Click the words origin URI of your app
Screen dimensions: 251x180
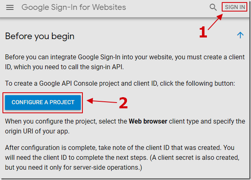point(37,131)
